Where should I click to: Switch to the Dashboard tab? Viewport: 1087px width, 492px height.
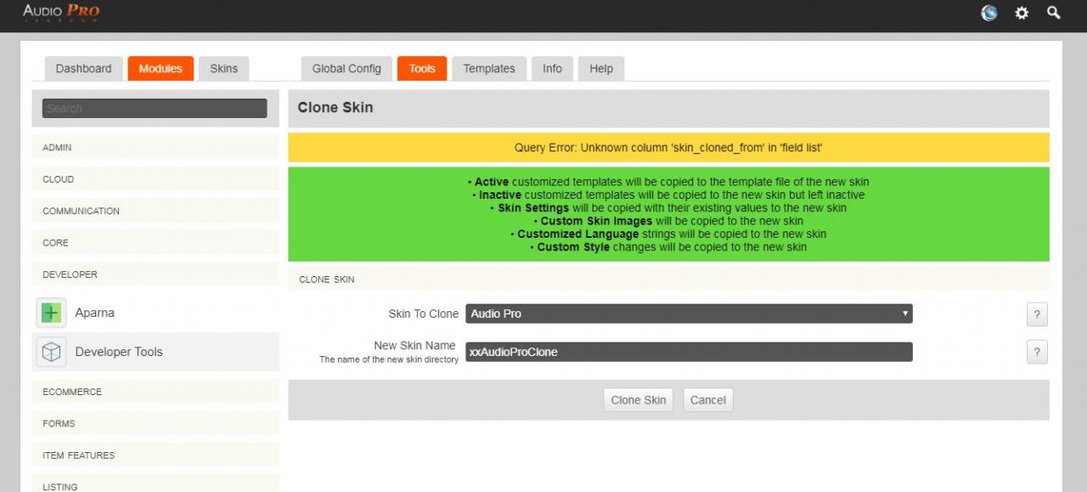point(83,69)
